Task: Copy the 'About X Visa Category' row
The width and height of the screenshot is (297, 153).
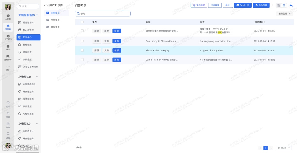Action: pyautogui.click(x=107, y=50)
